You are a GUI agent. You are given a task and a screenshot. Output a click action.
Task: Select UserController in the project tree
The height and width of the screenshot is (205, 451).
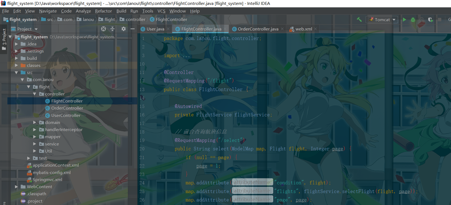coord(66,115)
